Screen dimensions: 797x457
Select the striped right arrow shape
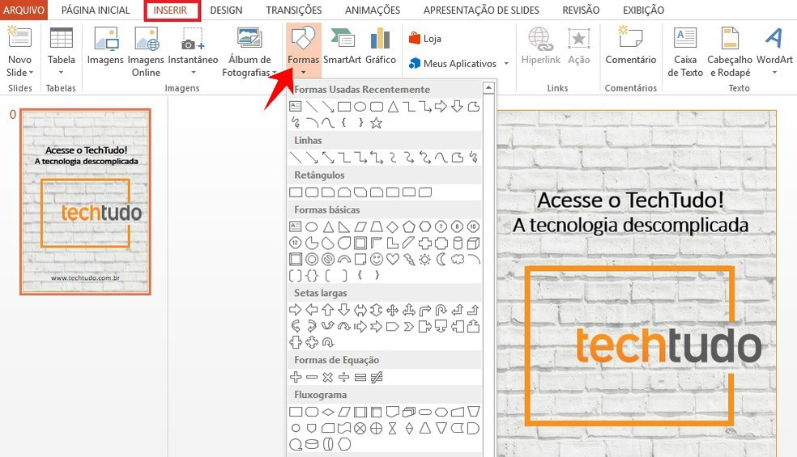tap(360, 326)
